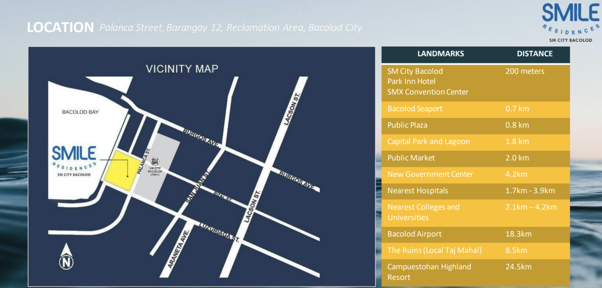Screen dimensions: 602x288
Task: Click the Smile Residences logo inside the map
Action: click(x=74, y=161)
